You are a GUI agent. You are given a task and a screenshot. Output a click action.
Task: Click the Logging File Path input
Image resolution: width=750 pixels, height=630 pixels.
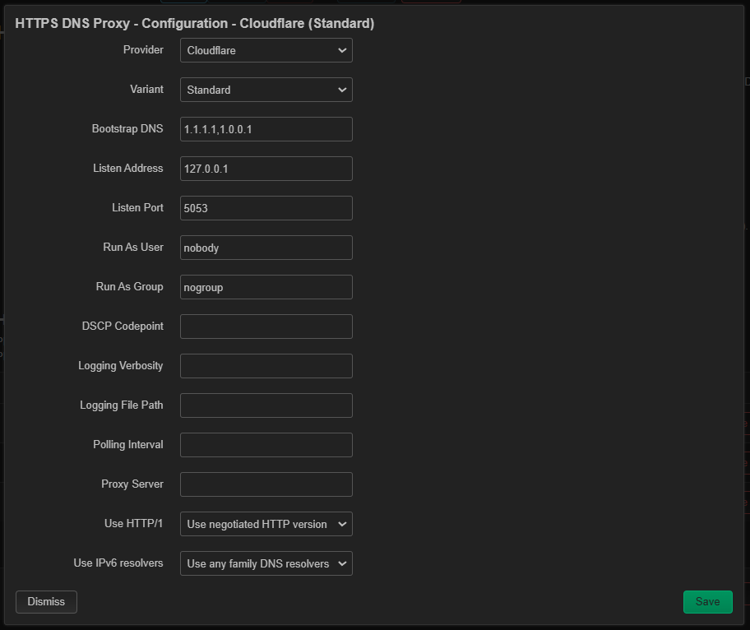pyautogui.click(x=266, y=405)
